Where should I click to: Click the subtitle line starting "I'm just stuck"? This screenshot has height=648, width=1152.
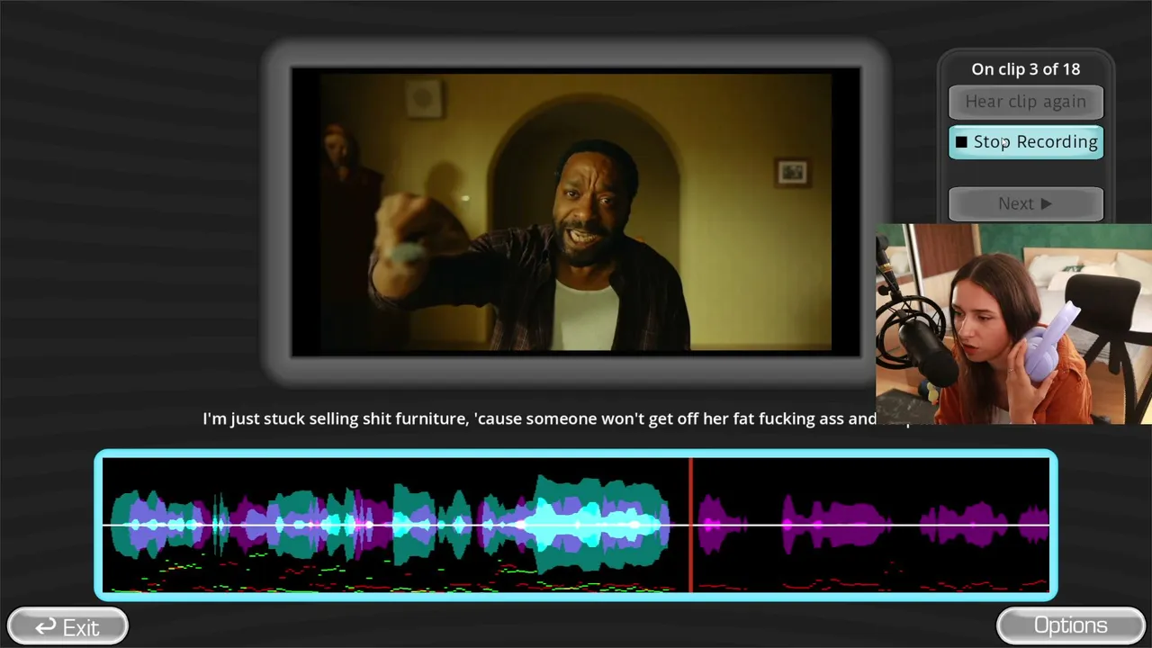click(x=539, y=418)
